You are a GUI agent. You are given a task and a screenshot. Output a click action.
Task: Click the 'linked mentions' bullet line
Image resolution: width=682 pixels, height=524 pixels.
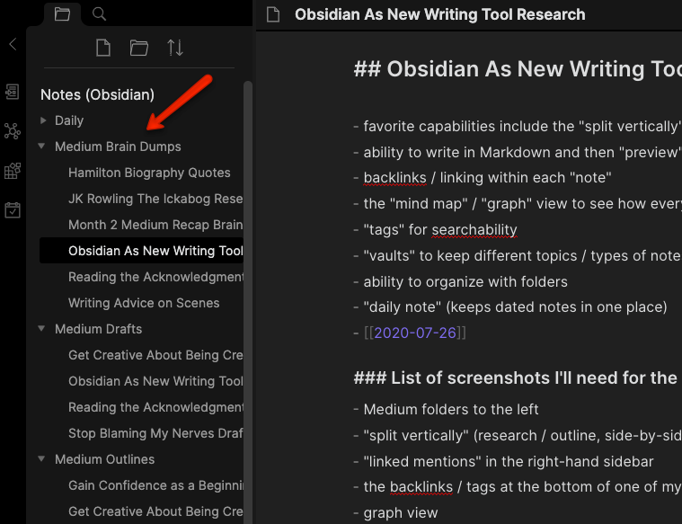tap(508, 461)
